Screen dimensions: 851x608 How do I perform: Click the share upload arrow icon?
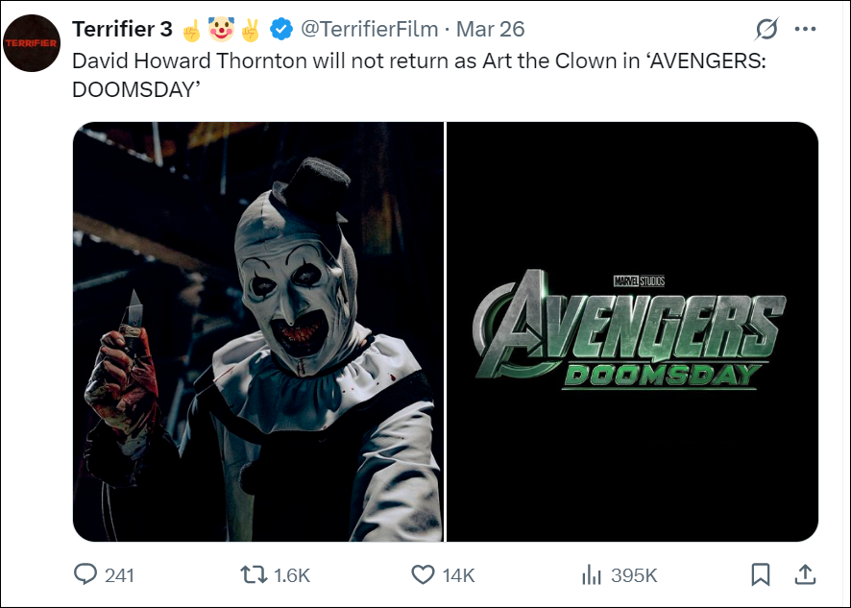pyautogui.click(x=805, y=574)
